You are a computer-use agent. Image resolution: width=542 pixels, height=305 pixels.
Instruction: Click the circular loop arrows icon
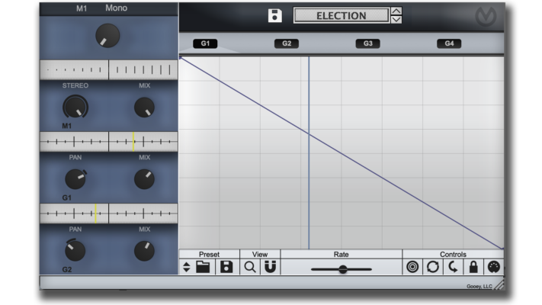(433, 267)
